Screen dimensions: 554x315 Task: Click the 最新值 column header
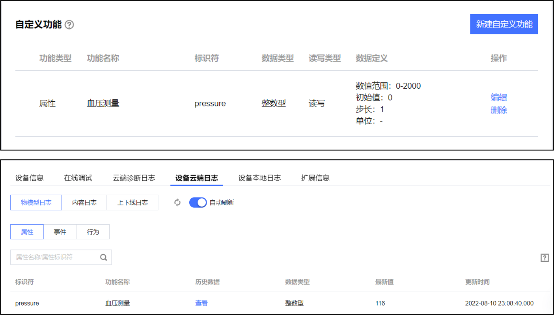point(384,282)
